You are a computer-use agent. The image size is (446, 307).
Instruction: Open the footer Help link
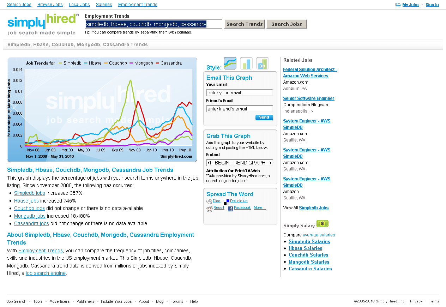coord(194,301)
